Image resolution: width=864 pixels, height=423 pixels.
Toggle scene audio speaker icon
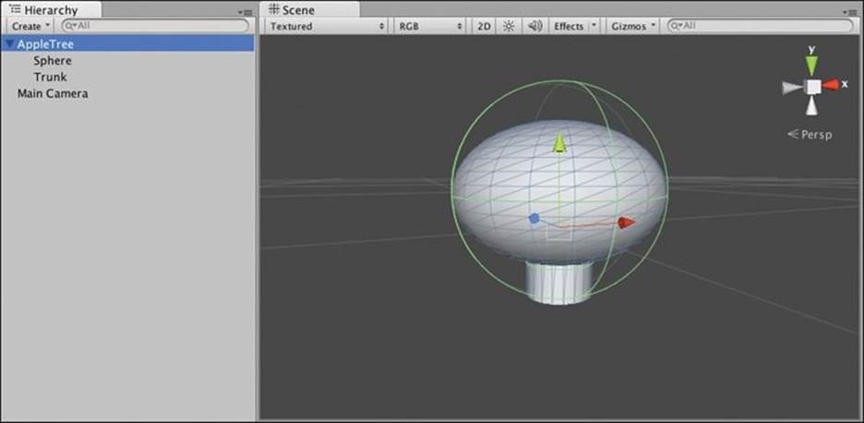click(534, 26)
